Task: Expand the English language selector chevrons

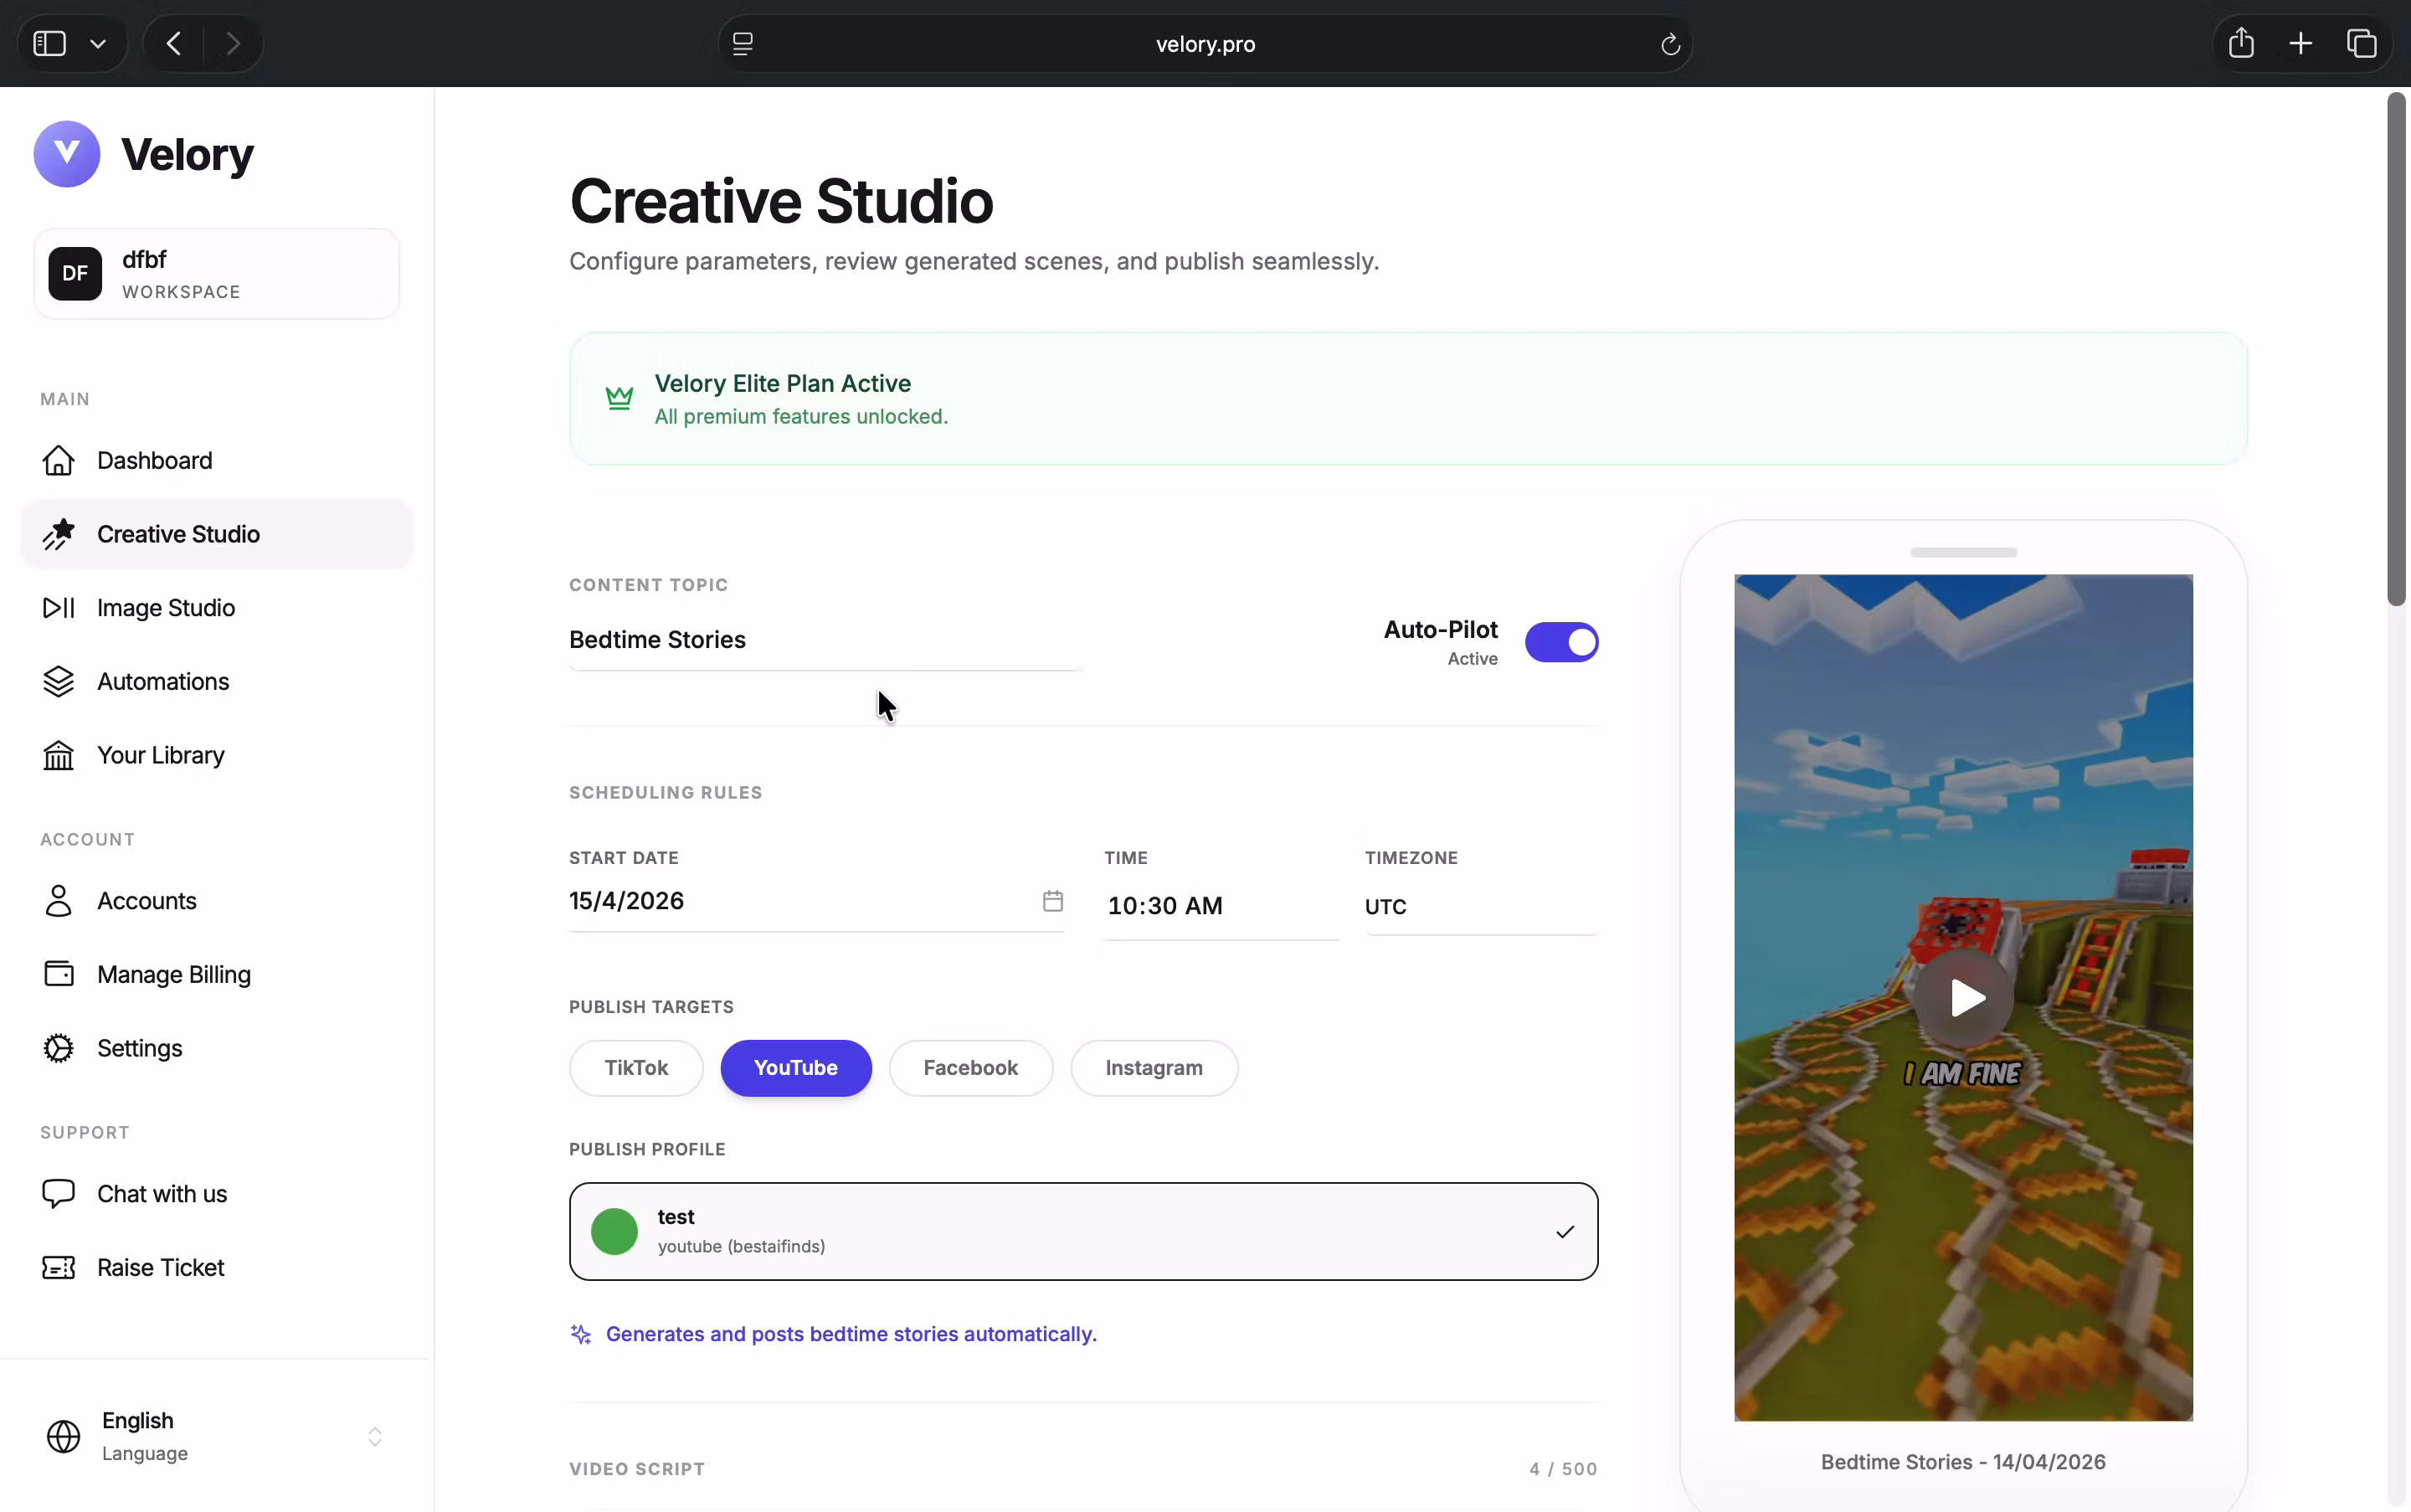Action: click(x=375, y=1437)
